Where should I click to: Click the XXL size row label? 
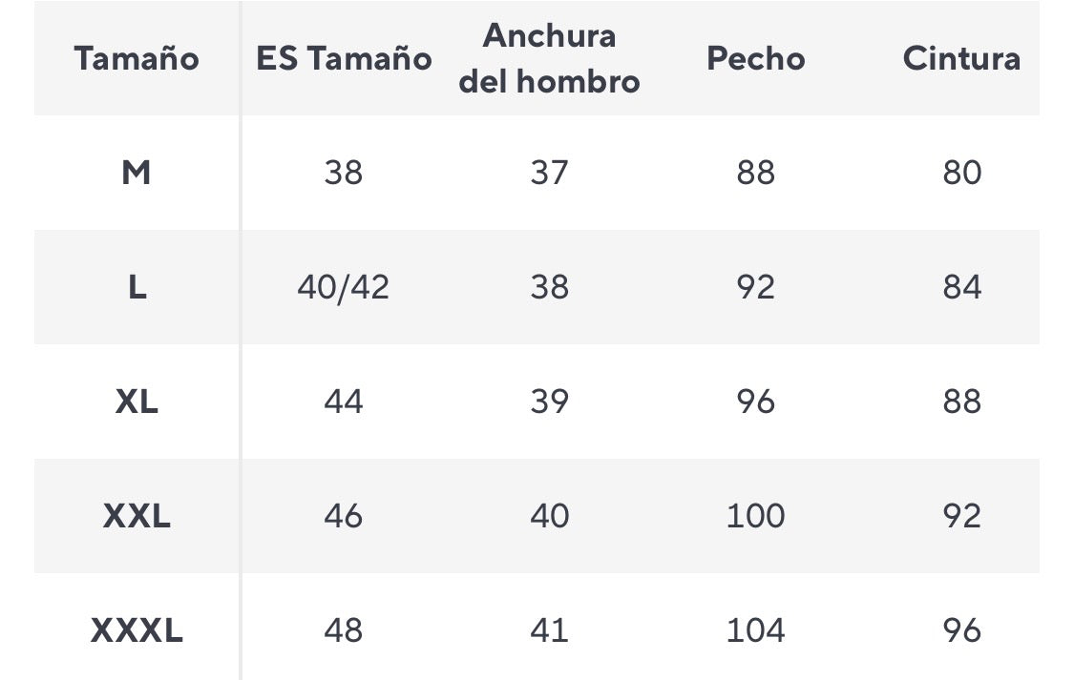(137, 516)
